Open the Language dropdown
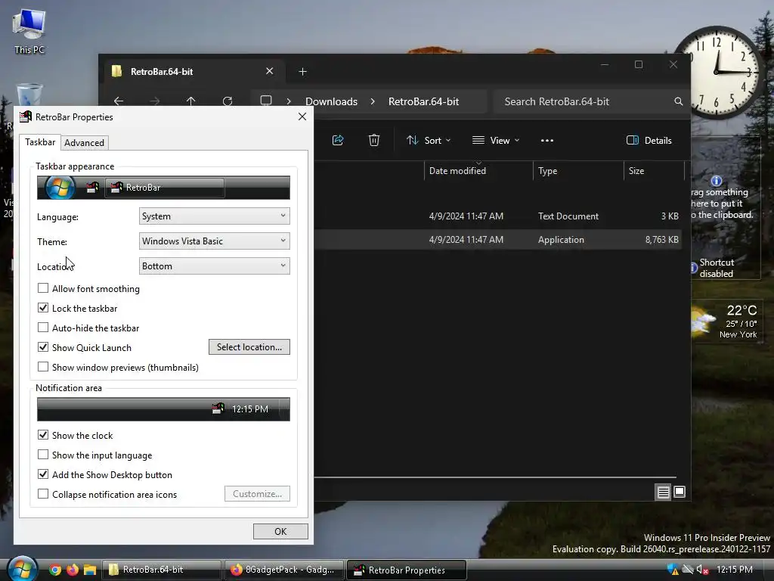774x581 pixels. [214, 216]
